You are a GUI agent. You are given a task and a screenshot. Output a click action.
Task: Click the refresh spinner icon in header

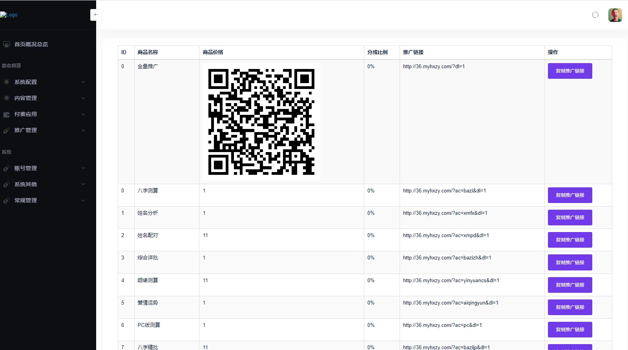[595, 15]
